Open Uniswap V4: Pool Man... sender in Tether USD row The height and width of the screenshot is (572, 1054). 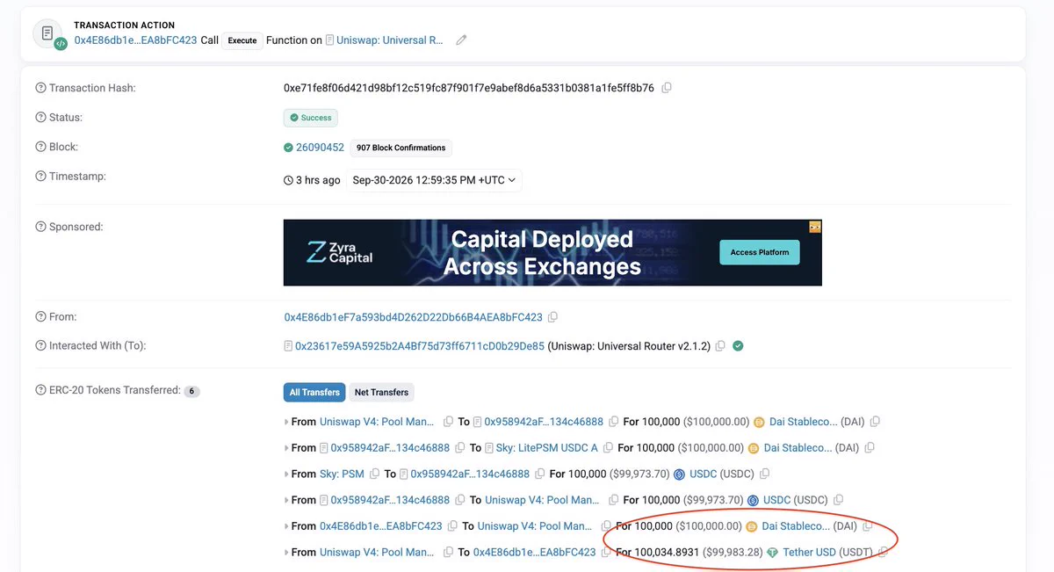coord(377,553)
